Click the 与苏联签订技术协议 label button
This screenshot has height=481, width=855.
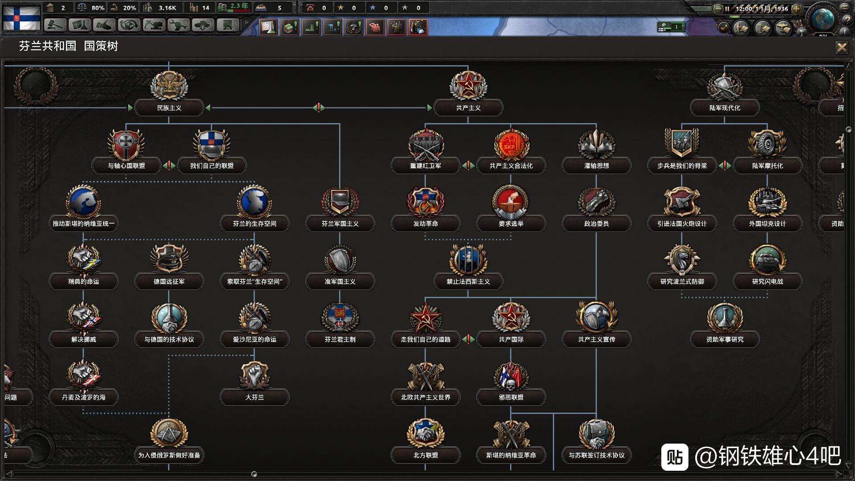pos(596,455)
